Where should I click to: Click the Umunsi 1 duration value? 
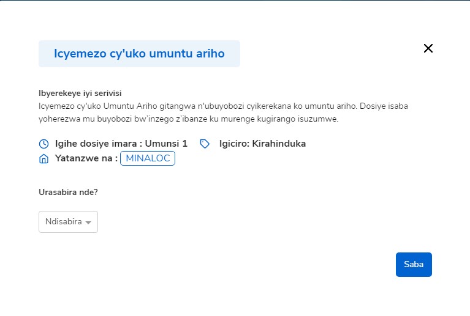point(166,144)
